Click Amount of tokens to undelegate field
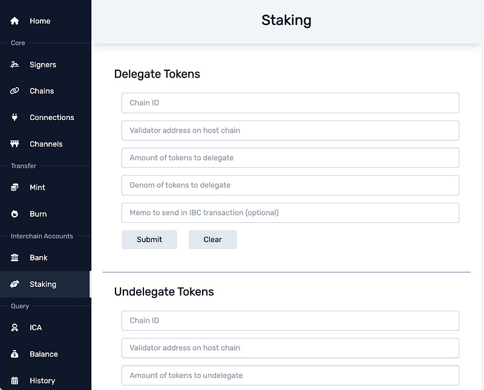Viewport: 484px width, 390px height. [290, 375]
